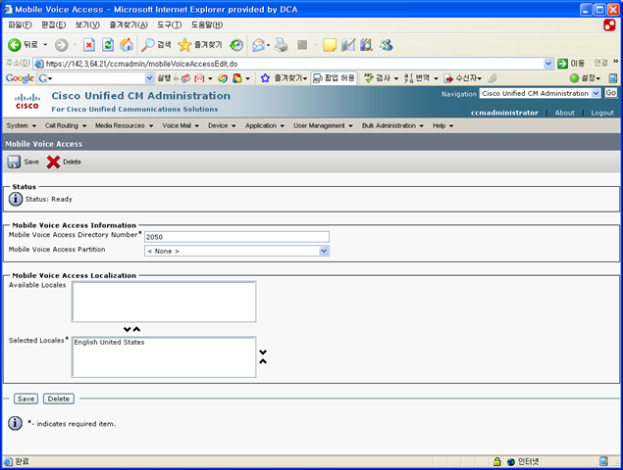Viewport: 623px width, 470px height.
Task: Click the Logout link
Action: click(x=602, y=113)
